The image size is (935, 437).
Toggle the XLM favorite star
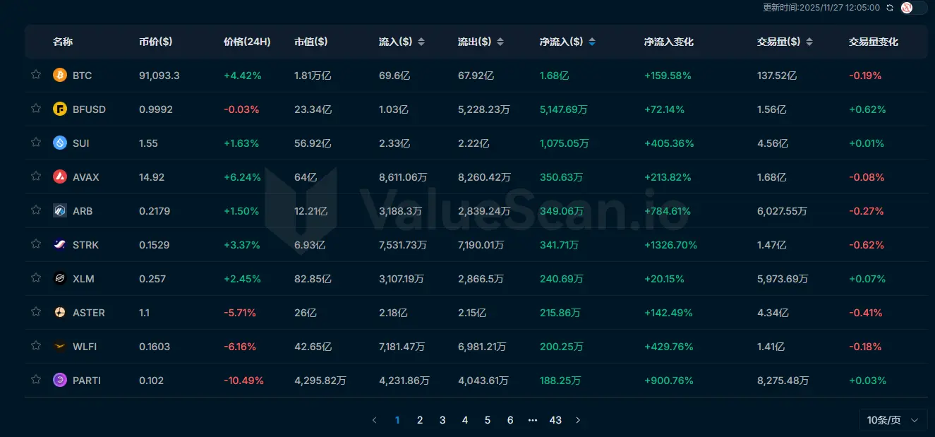(x=36, y=278)
